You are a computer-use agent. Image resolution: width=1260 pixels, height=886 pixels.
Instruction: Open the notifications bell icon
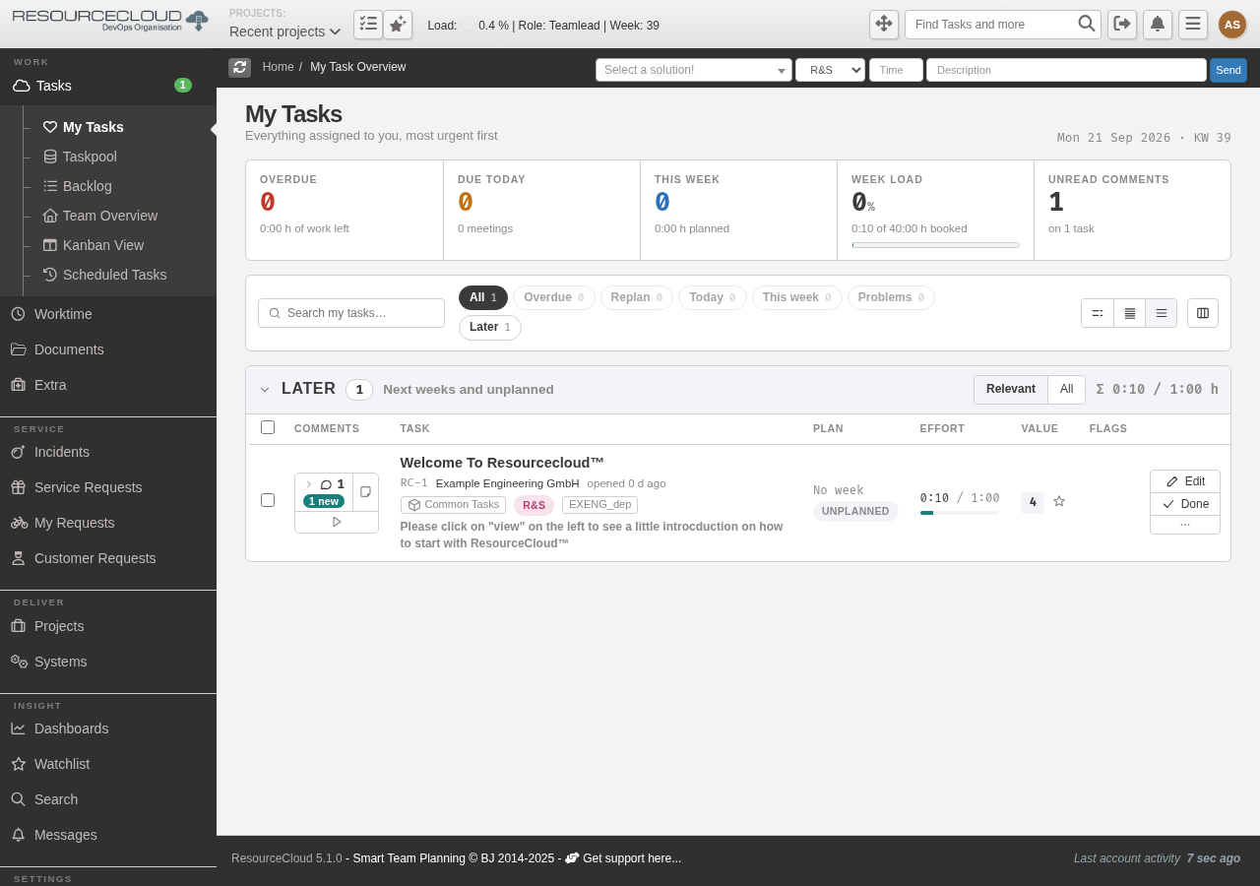coord(1158,25)
